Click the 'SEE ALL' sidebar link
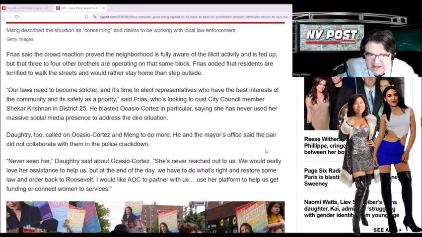 [x=387, y=230]
